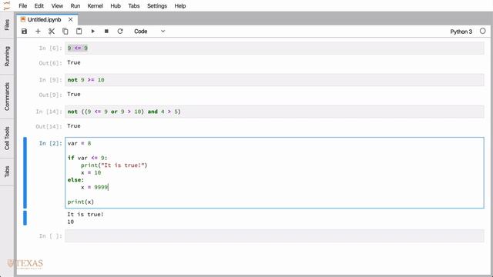Interrupt the kernel with the stop icon
The height and width of the screenshot is (277, 493).
pyautogui.click(x=106, y=31)
